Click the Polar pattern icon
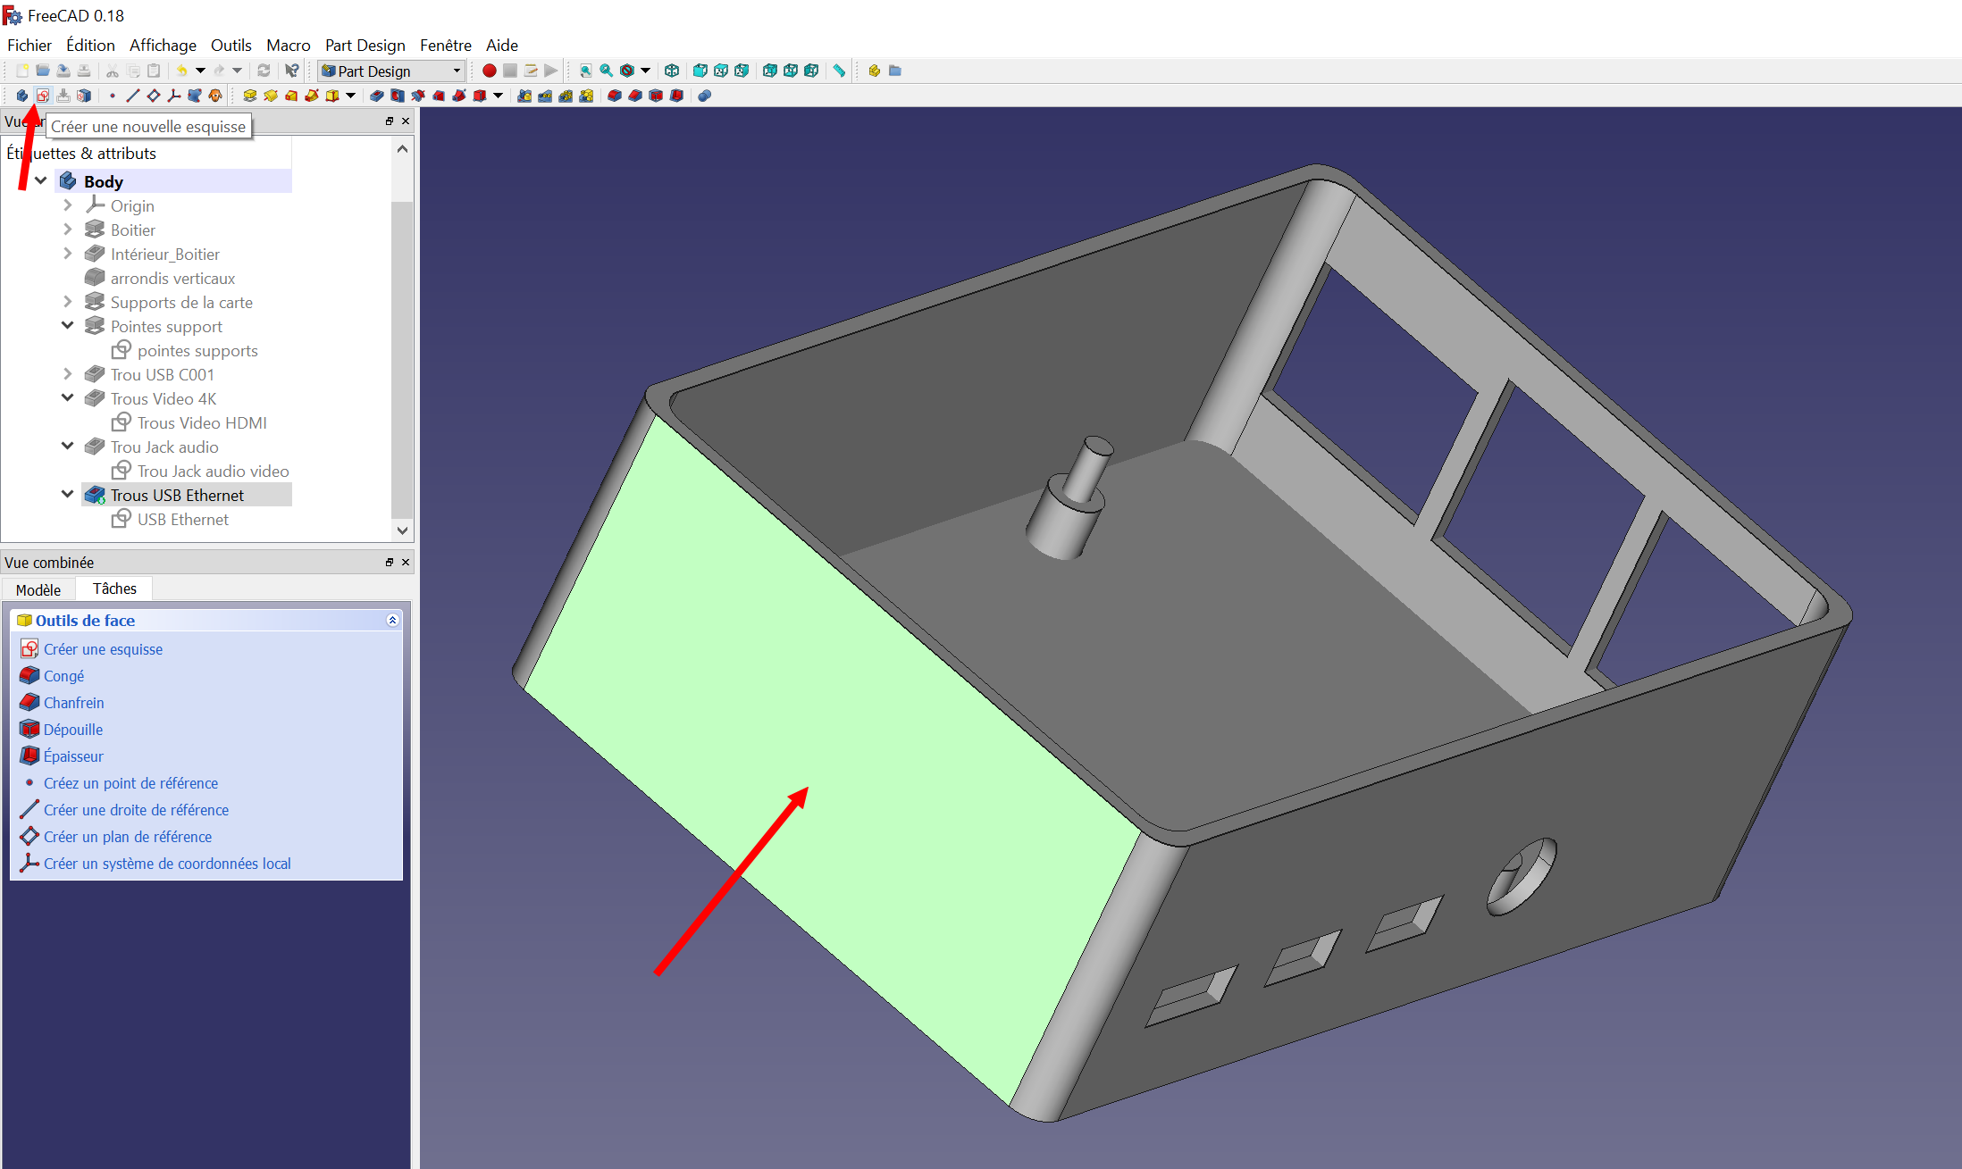The width and height of the screenshot is (1962, 1169). [x=566, y=96]
